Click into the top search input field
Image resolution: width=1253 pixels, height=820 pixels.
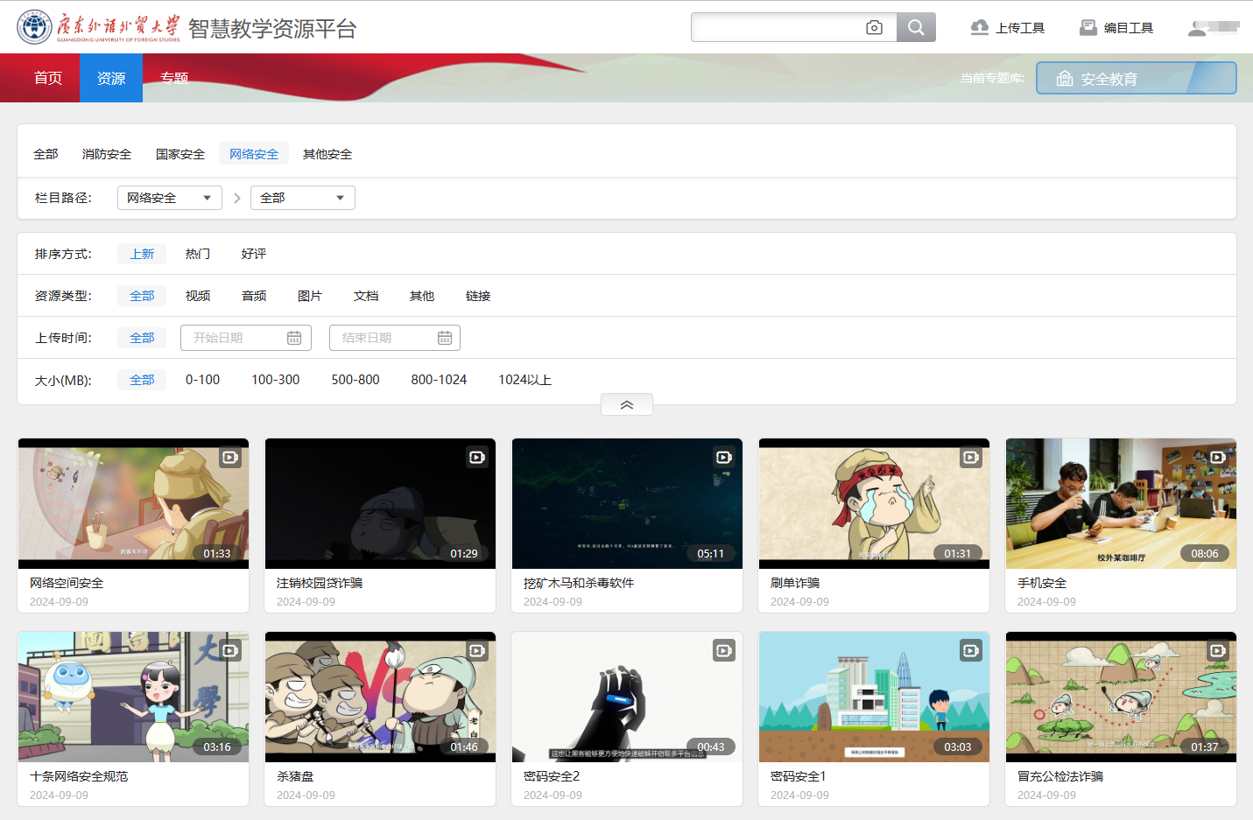click(776, 28)
